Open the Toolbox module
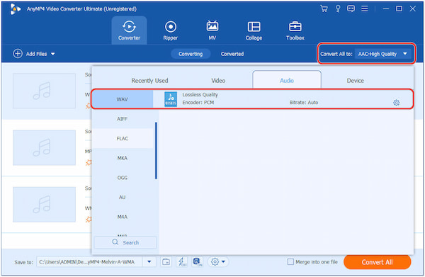The height and width of the screenshot is (277, 425). [x=295, y=30]
